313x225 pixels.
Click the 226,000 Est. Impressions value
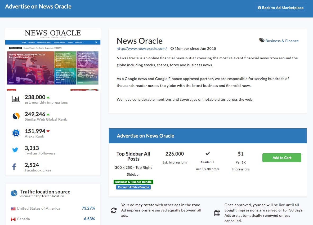(175, 154)
